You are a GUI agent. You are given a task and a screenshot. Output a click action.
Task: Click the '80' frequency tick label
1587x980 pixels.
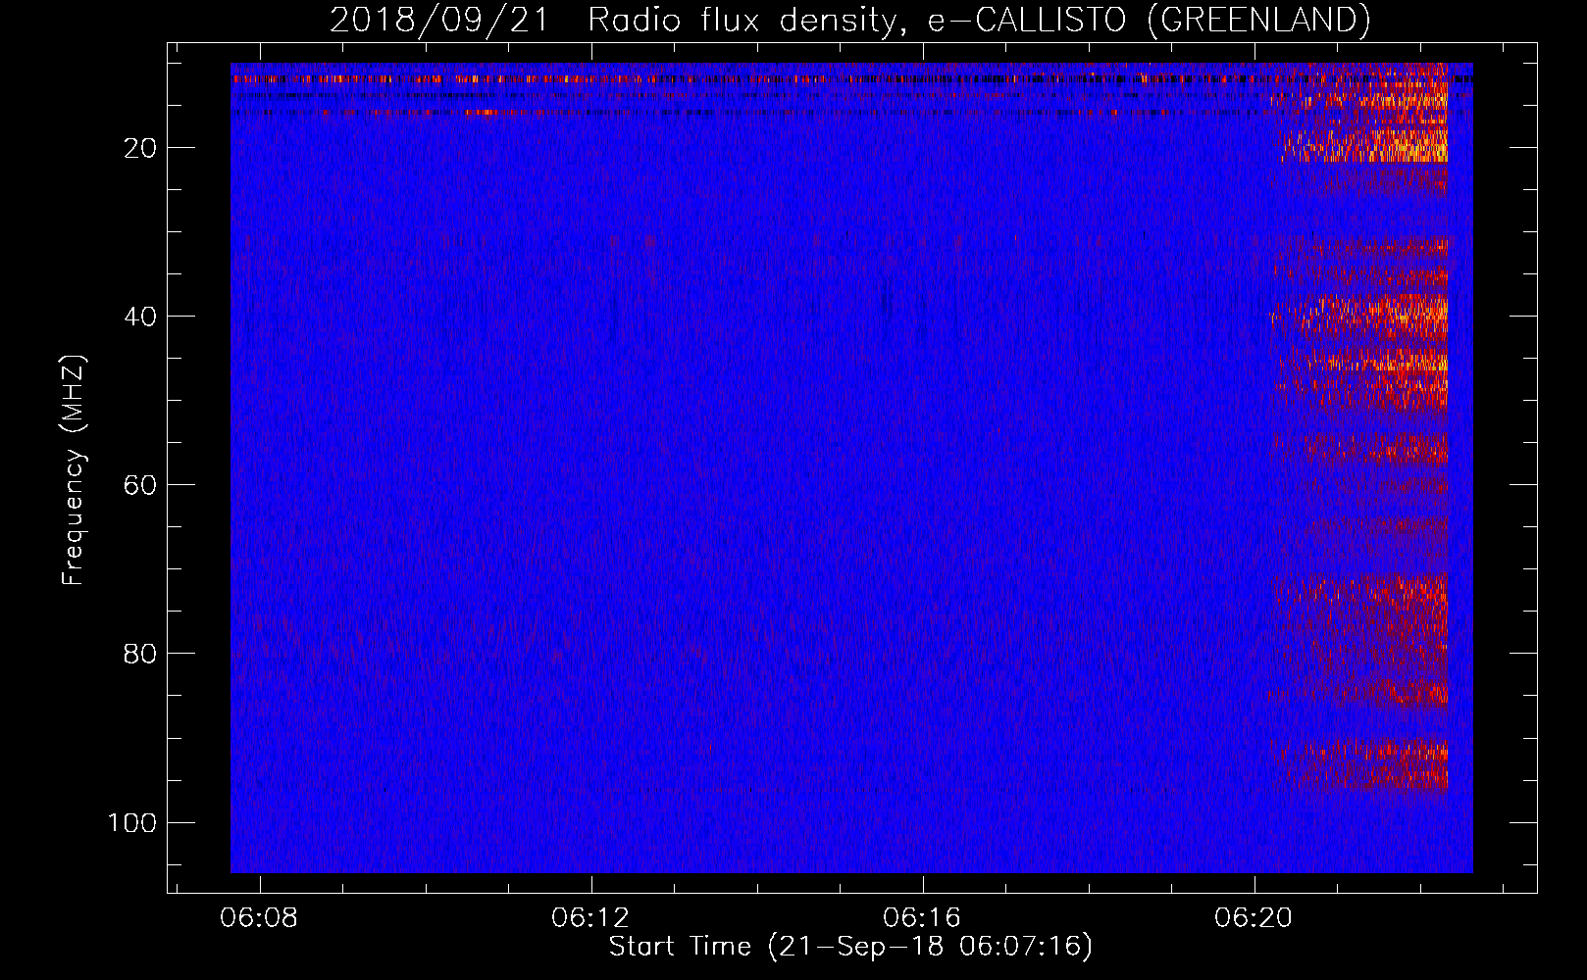tap(140, 654)
